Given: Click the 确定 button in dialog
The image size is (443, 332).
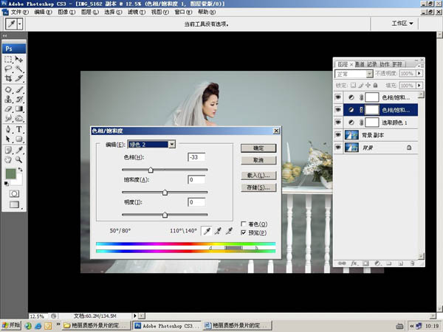Looking at the screenshot, I should pyautogui.click(x=258, y=148).
